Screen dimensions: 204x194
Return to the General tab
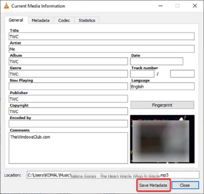16,20
